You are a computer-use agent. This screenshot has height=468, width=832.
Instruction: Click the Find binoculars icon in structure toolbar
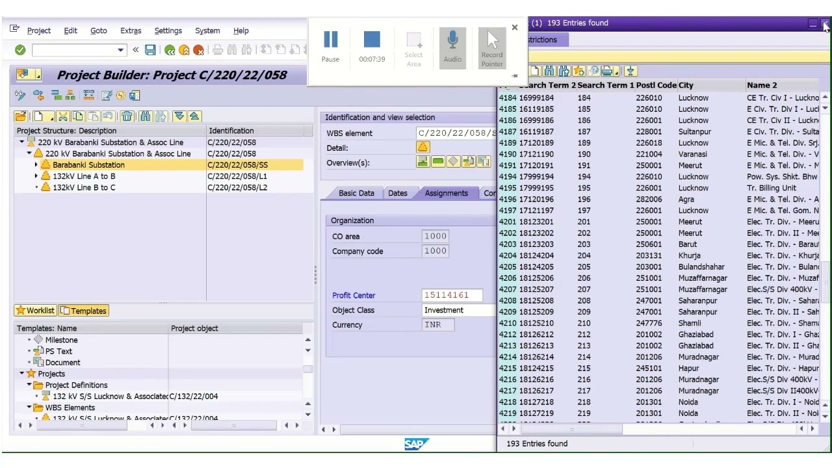(145, 116)
